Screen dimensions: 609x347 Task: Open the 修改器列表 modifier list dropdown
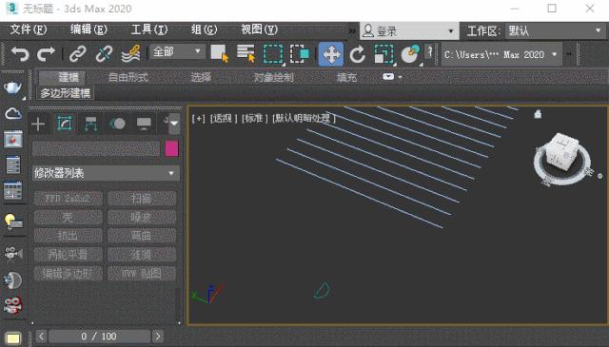(106, 173)
